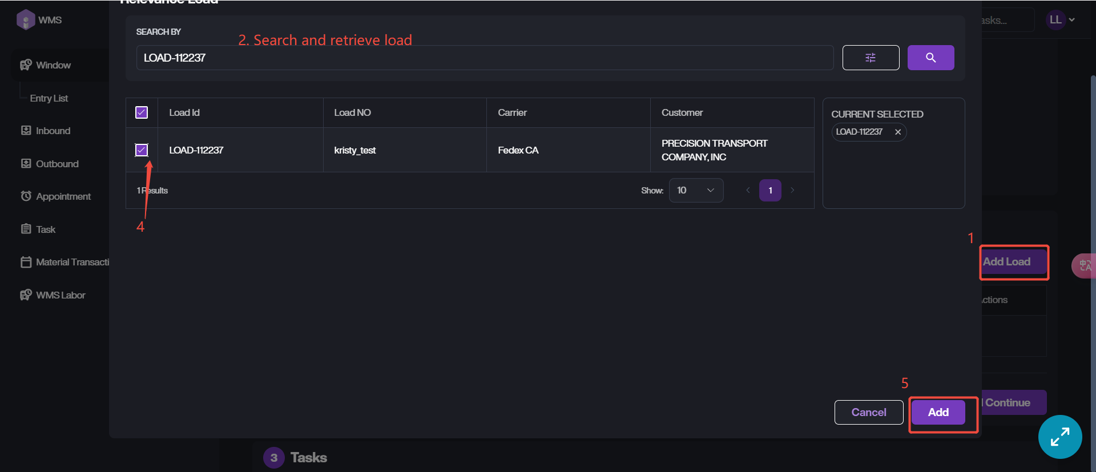Open the Show 10 page size dropdown

(x=696, y=191)
